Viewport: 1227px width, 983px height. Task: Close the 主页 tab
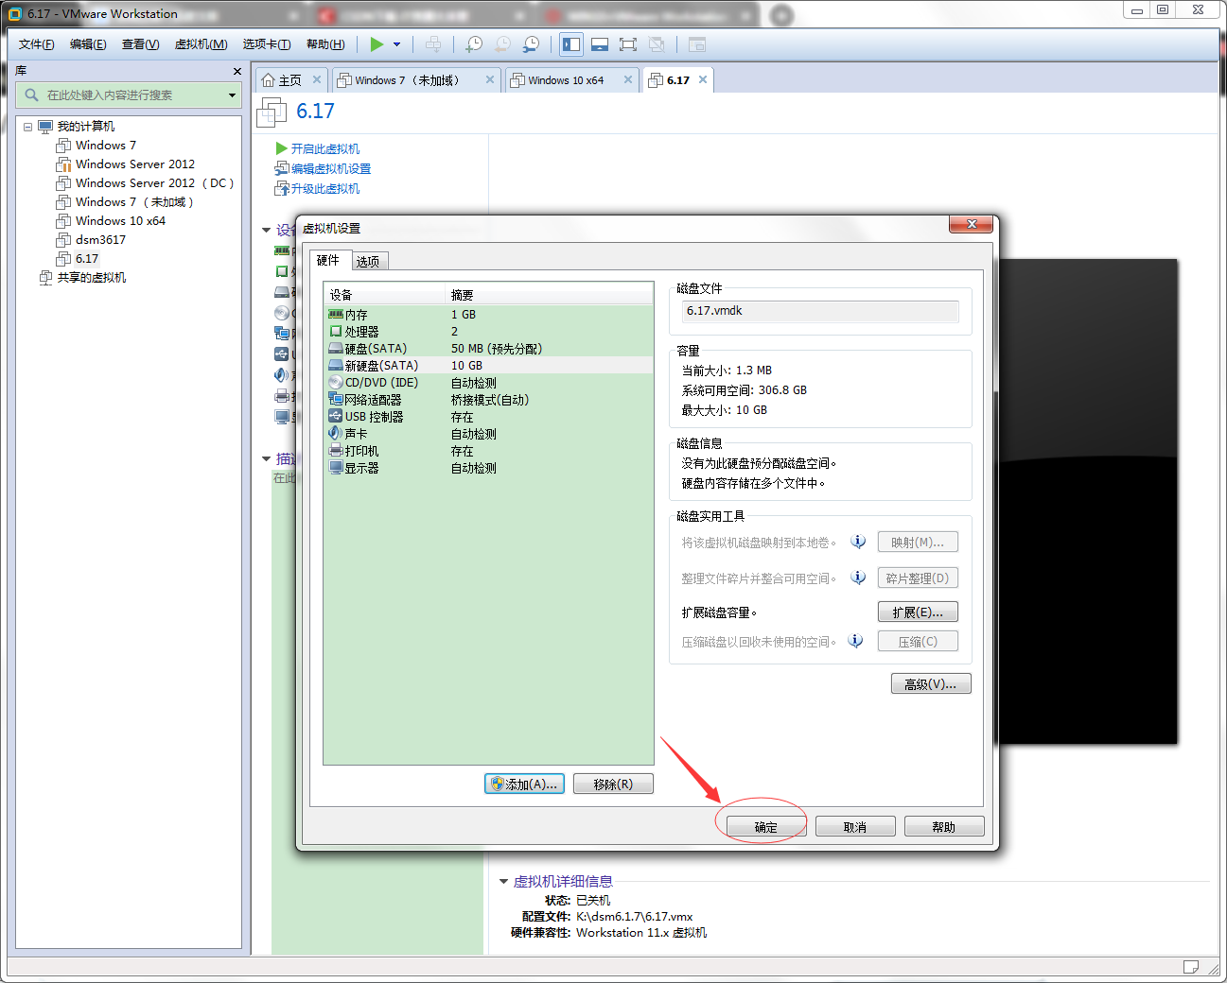(x=317, y=79)
